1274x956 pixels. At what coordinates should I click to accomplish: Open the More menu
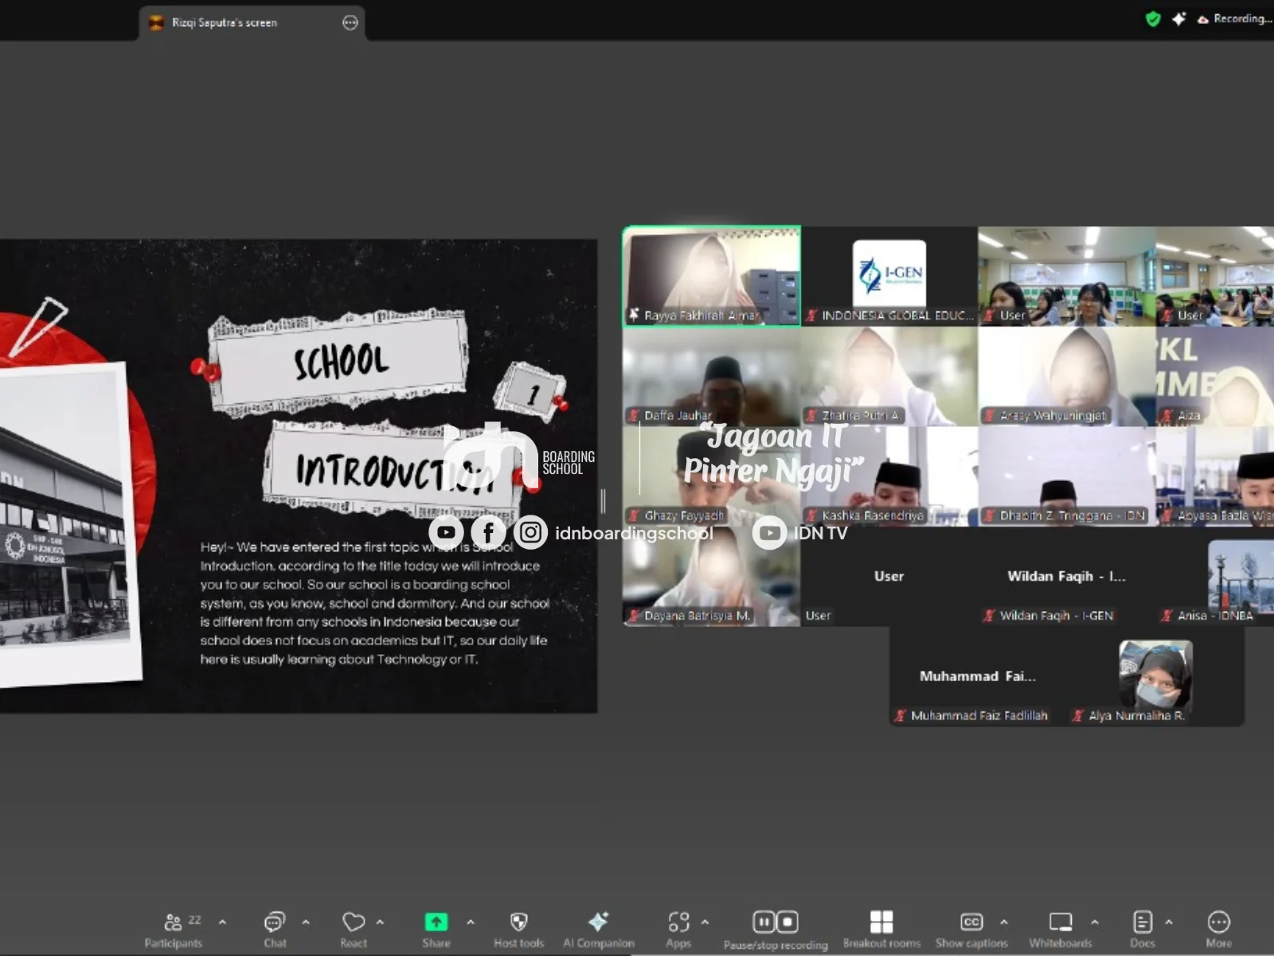tap(1218, 930)
